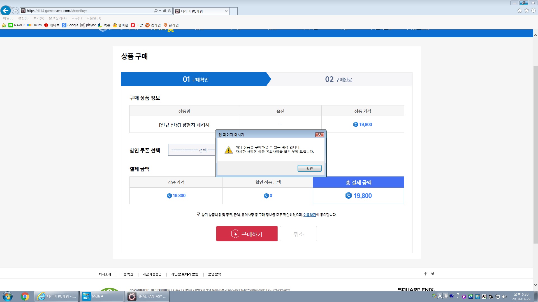Click the 취소 cancel button
Viewport: 538px width, 302px height.
(x=298, y=234)
